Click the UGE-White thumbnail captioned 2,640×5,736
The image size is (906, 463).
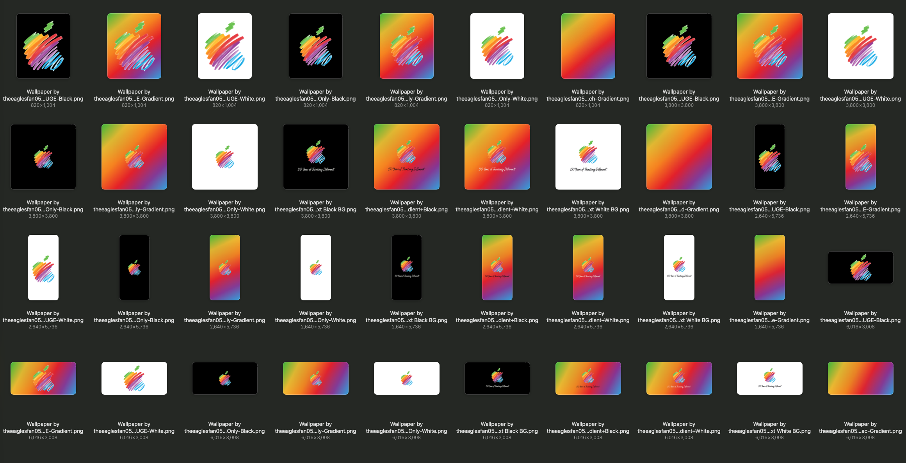point(43,268)
